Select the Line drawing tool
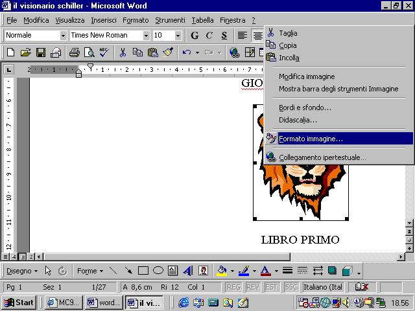 point(113,271)
